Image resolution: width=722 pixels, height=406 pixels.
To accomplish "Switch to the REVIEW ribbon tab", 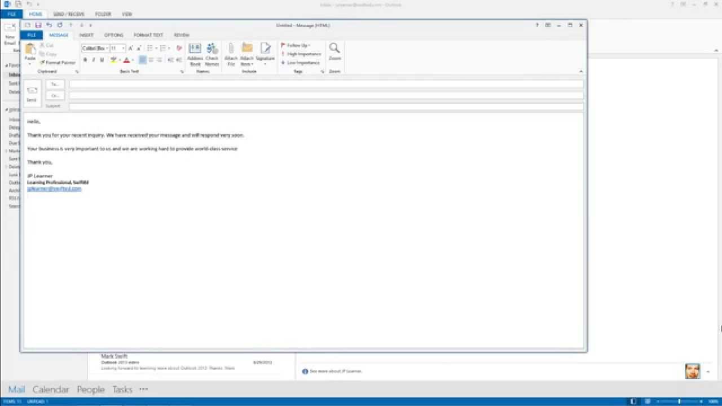I will [182, 35].
